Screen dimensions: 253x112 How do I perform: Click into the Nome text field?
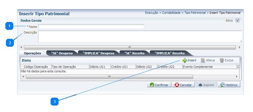91,27
